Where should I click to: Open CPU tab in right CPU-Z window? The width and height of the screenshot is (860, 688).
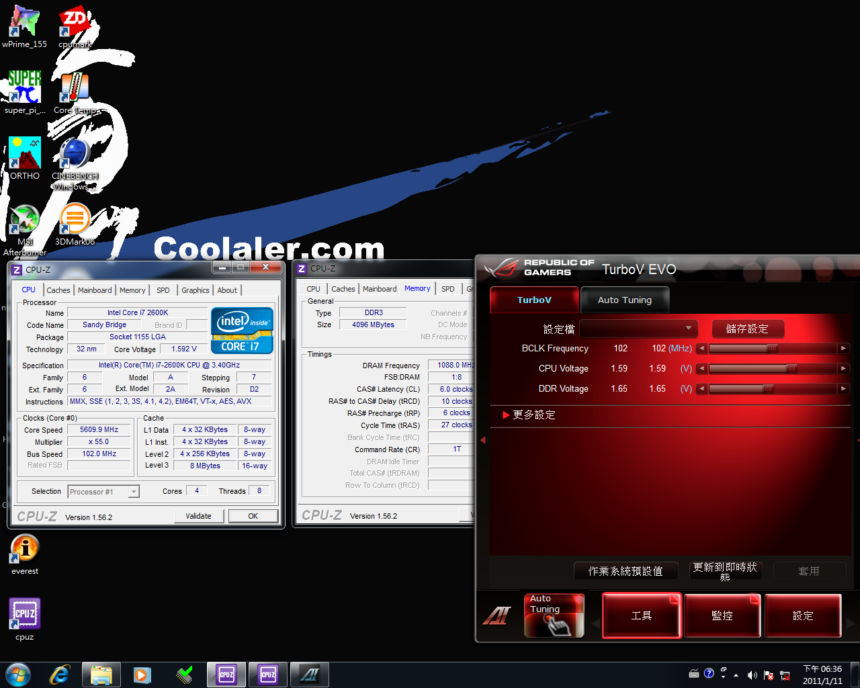point(313,289)
